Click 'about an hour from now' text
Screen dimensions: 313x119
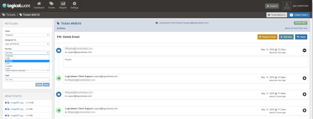point(296,28)
